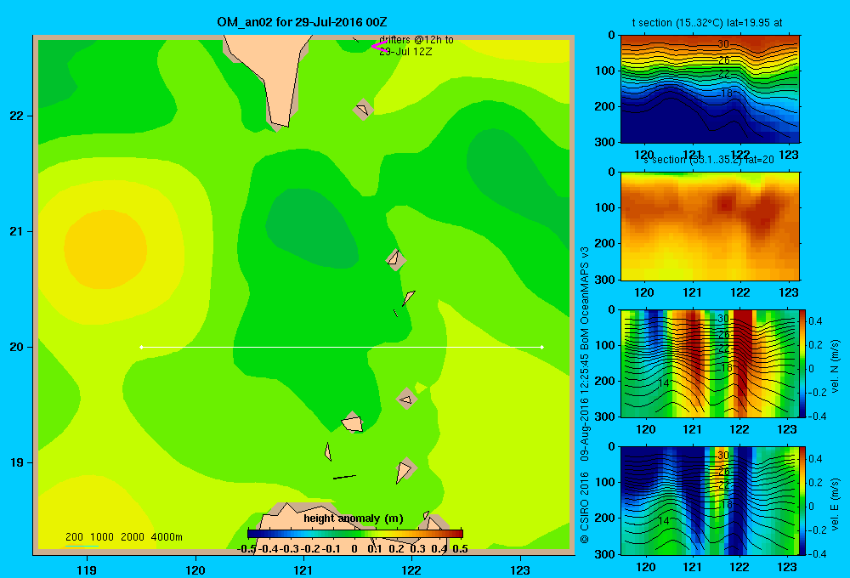Click the "vel. E (m/s)" axis label
850x578 pixels.
pyautogui.click(x=835, y=504)
